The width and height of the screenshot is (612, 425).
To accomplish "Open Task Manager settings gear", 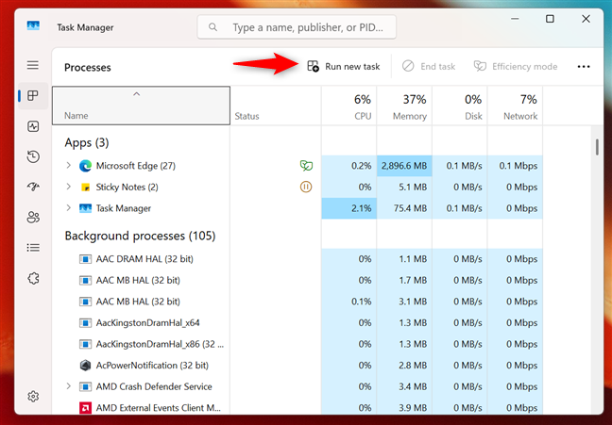I will pos(33,396).
